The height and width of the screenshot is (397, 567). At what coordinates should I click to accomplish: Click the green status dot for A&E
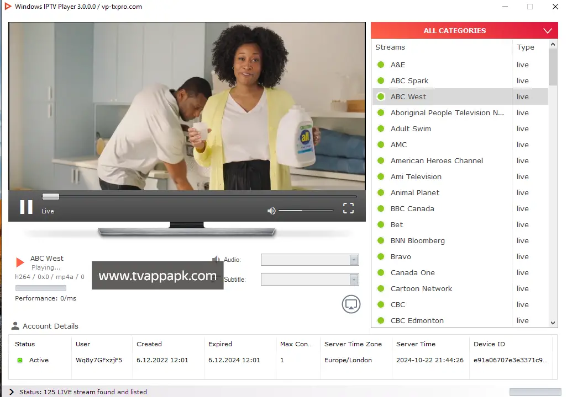click(x=381, y=65)
